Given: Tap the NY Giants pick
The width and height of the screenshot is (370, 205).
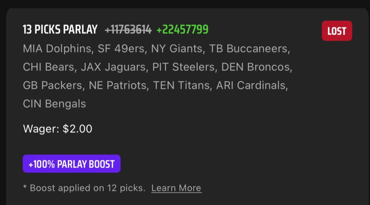Looking at the screenshot, I should tap(177, 48).
